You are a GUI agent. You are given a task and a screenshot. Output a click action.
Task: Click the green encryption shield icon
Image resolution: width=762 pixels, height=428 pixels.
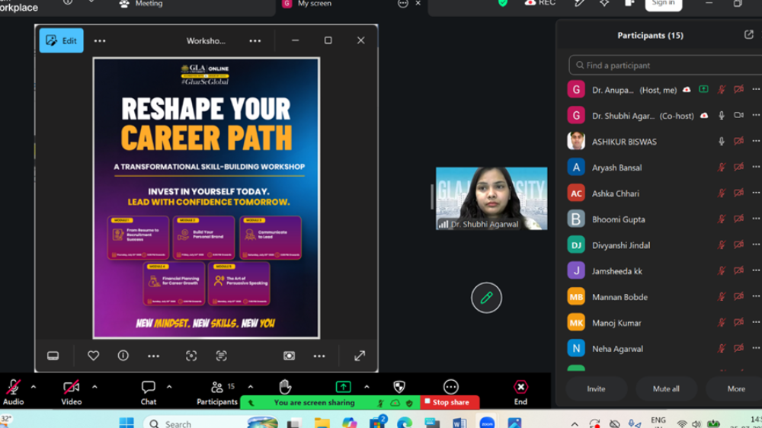click(x=503, y=3)
